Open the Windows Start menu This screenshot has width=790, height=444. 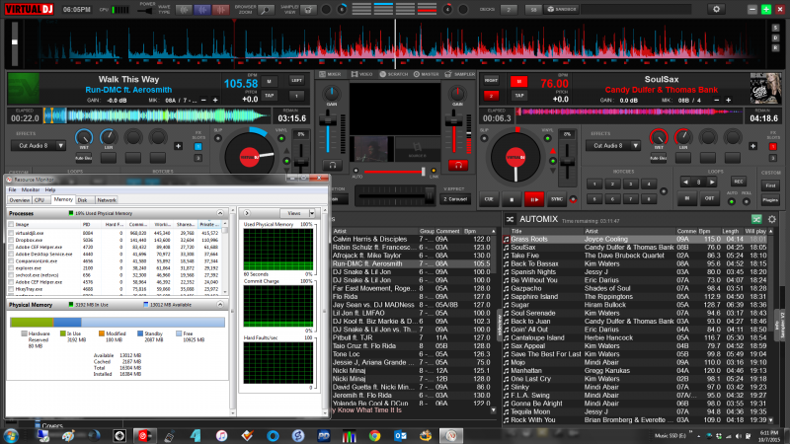pos(11,435)
